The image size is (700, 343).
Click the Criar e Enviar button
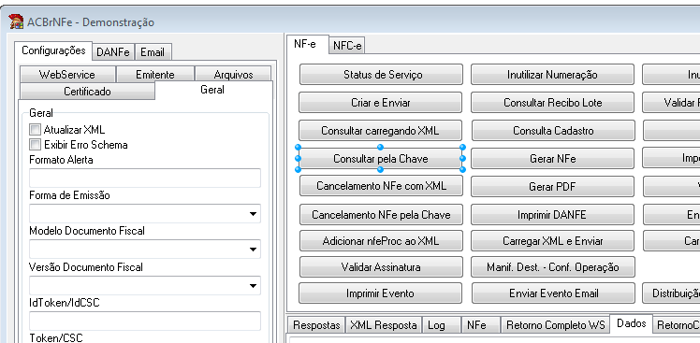click(x=381, y=103)
